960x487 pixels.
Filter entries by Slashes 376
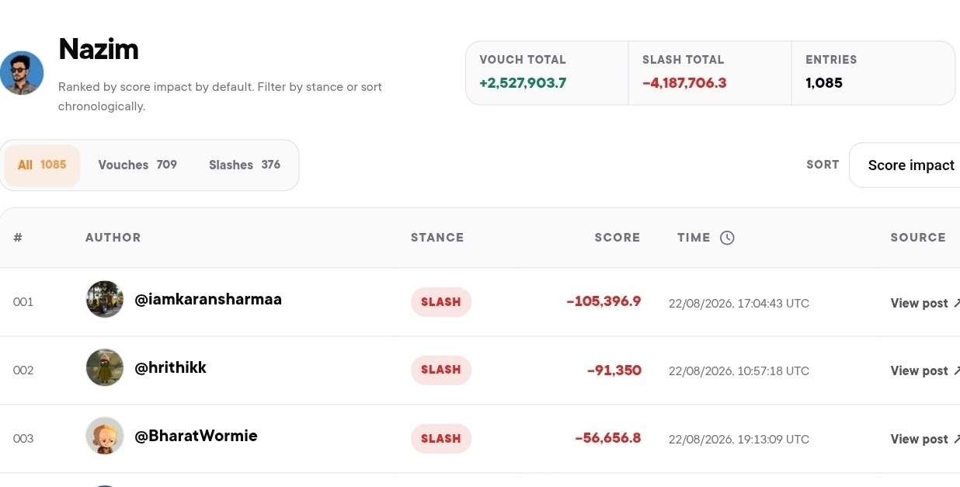(x=245, y=165)
